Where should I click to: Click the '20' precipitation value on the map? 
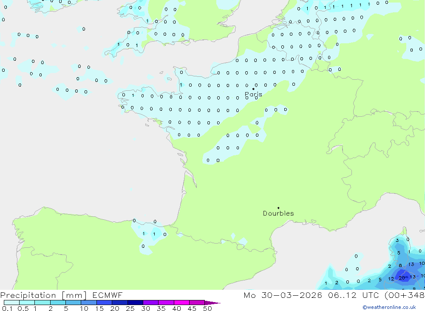point(402,278)
